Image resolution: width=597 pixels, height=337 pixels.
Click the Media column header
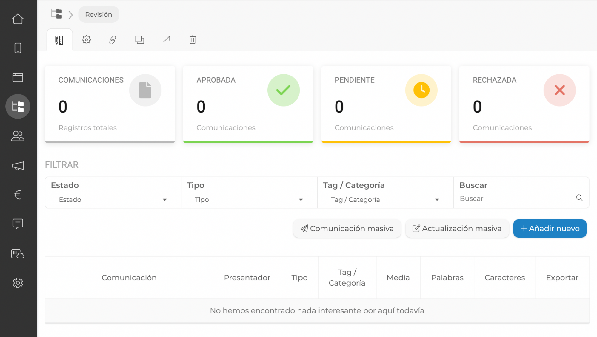pyautogui.click(x=398, y=278)
